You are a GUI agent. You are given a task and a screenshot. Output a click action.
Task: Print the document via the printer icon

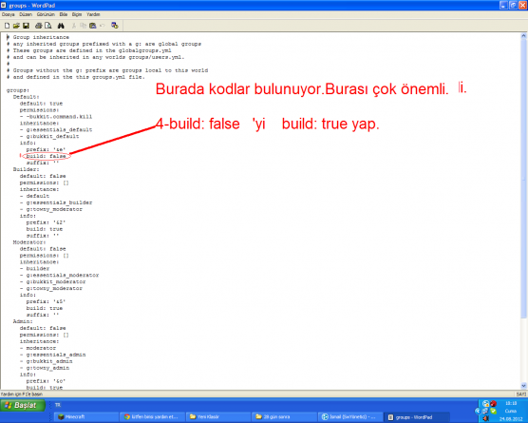pyautogui.click(x=39, y=26)
